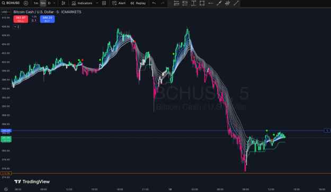Click the blue line's right-edge button
The image size is (331, 192).
pos(327,131)
